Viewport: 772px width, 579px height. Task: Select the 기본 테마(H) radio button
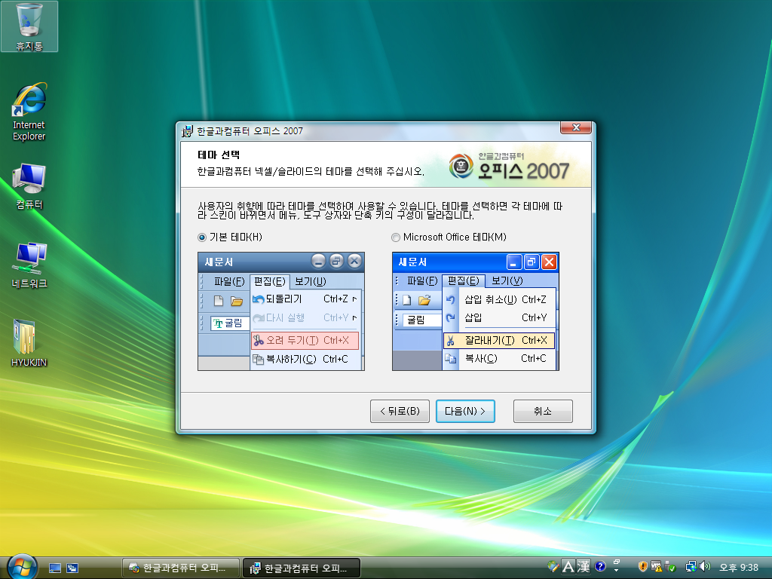click(202, 237)
